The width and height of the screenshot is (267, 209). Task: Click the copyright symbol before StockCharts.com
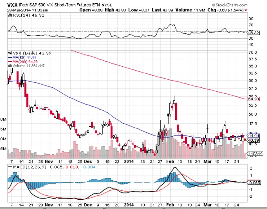click(x=213, y=5)
